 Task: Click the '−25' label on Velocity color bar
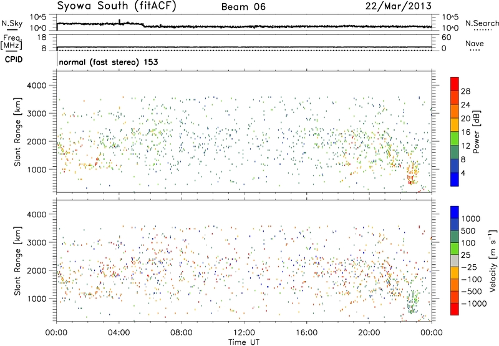[x=469, y=267]
